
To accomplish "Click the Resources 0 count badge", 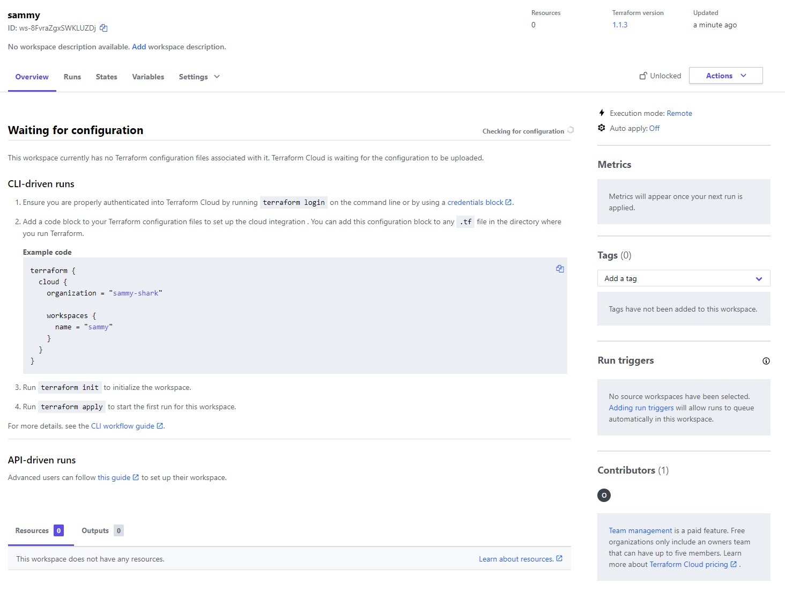I will coord(58,530).
